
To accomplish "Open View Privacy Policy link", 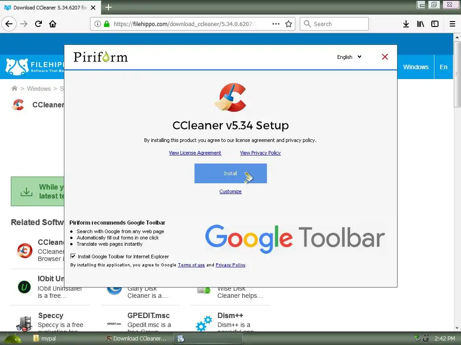I will point(260,153).
